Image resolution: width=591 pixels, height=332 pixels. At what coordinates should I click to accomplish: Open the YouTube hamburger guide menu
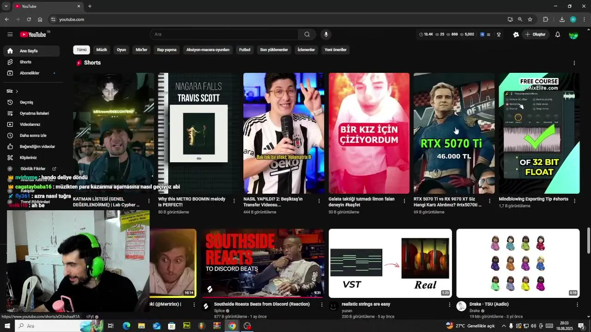(10, 35)
